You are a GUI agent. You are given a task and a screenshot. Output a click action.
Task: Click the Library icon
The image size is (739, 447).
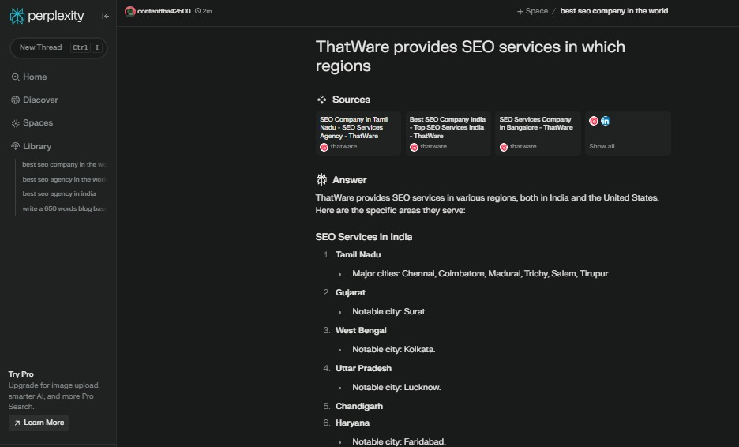[16, 146]
